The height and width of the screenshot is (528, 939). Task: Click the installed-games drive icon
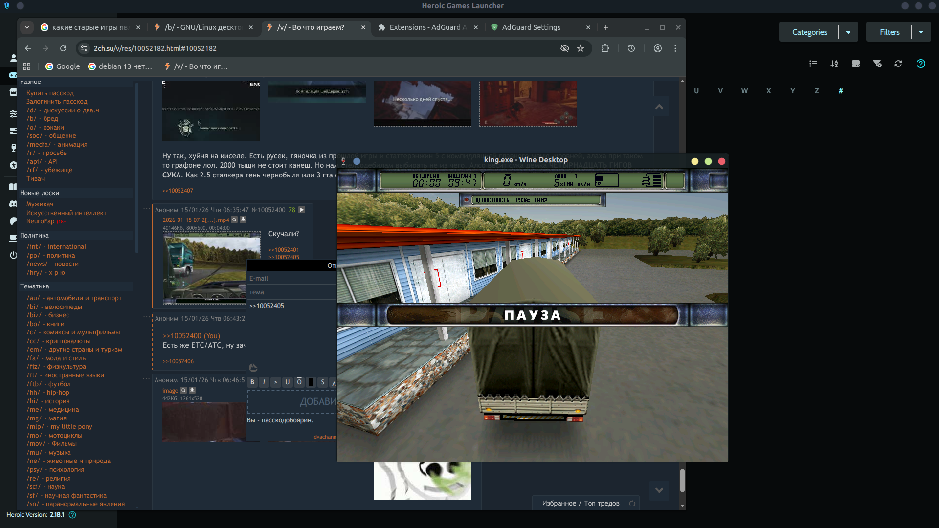(x=856, y=64)
